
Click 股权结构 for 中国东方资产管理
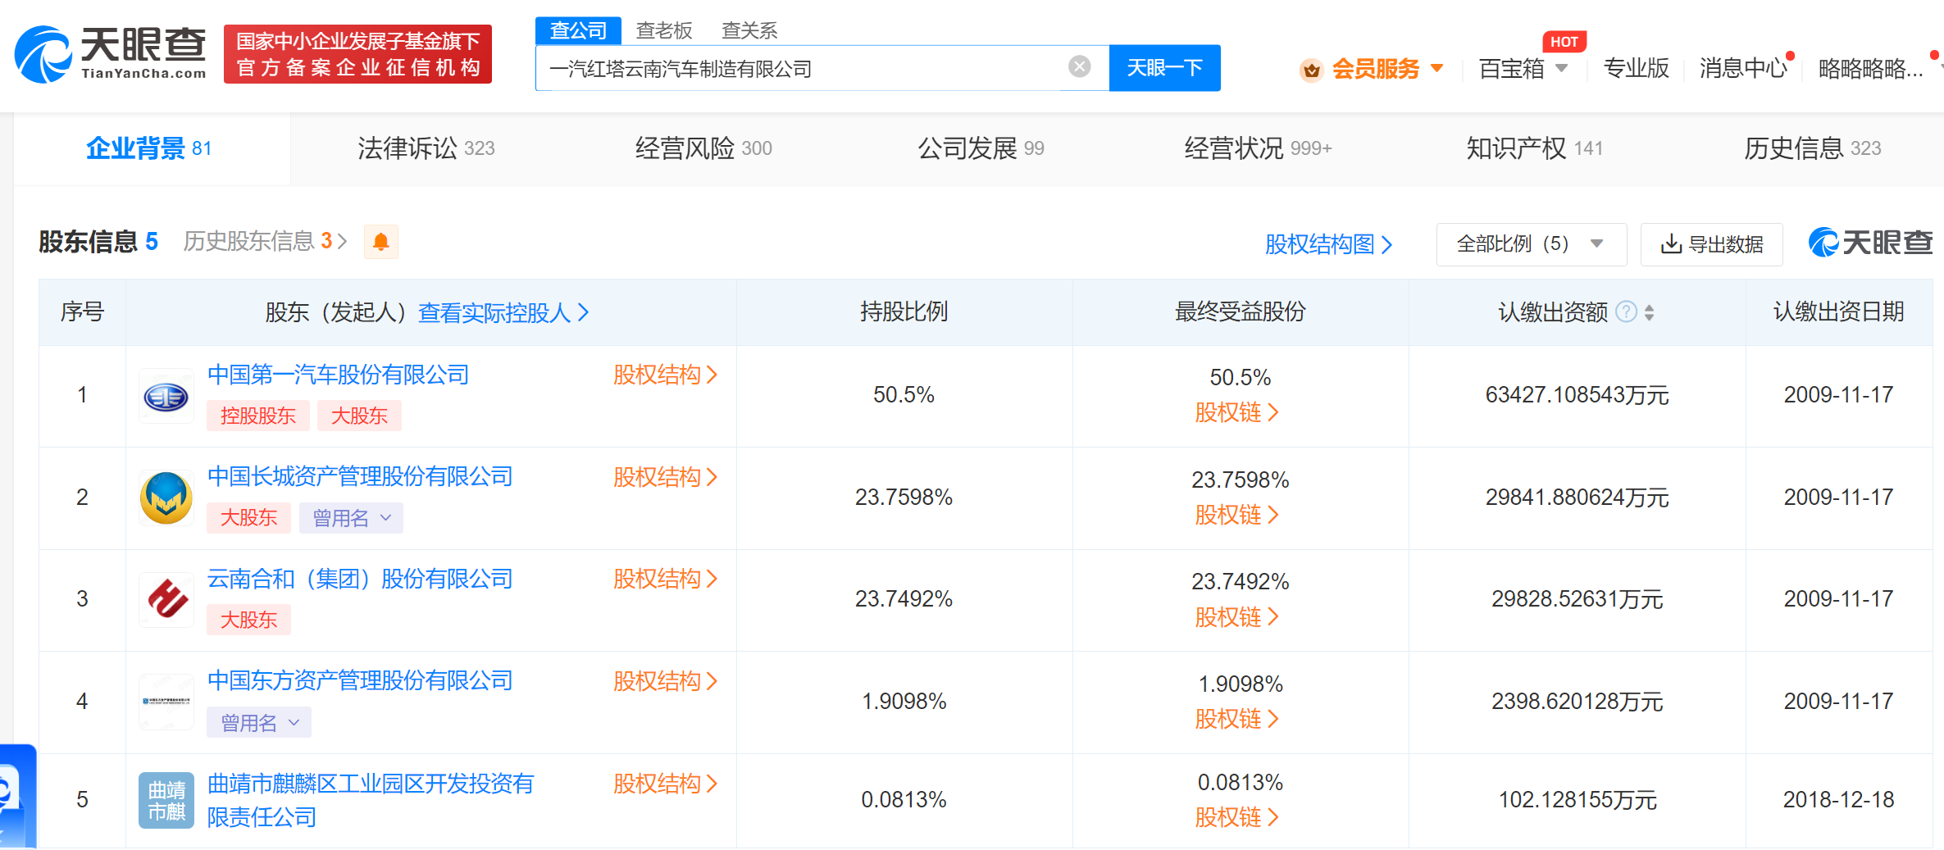click(x=665, y=681)
